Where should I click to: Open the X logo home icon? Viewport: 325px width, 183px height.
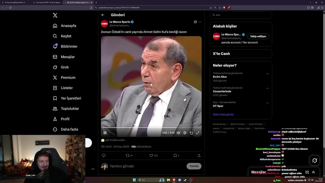click(x=55, y=15)
